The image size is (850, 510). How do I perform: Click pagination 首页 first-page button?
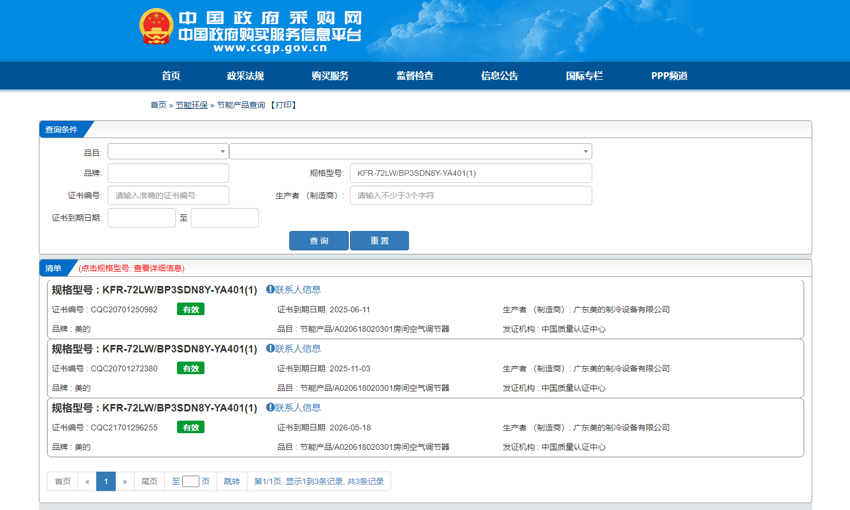click(62, 481)
